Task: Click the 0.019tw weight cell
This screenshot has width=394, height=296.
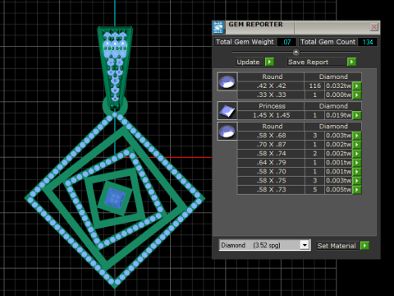Action: pos(338,115)
